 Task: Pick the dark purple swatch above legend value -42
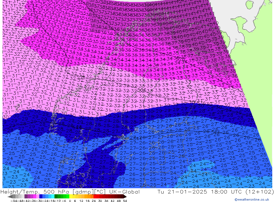(26, 197)
